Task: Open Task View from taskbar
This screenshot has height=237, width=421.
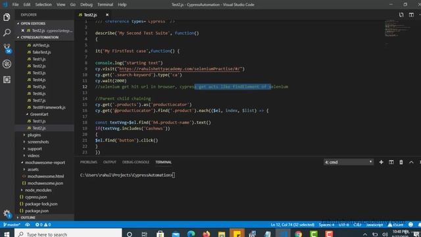Action: (145, 234)
